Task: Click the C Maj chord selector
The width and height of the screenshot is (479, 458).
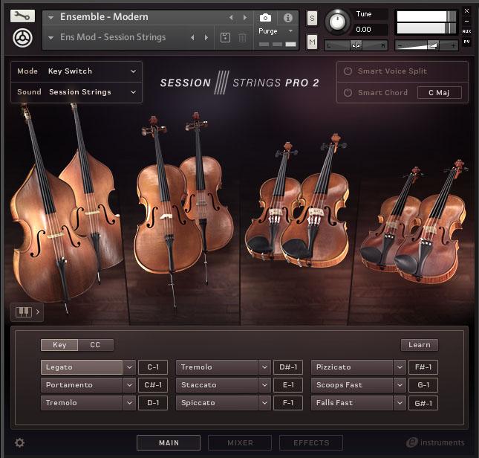Action: 440,93
